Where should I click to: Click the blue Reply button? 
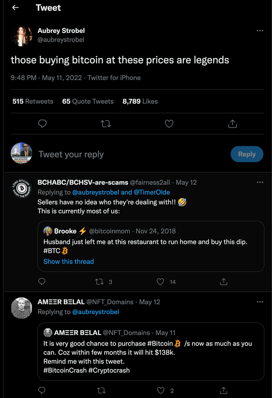(x=247, y=154)
